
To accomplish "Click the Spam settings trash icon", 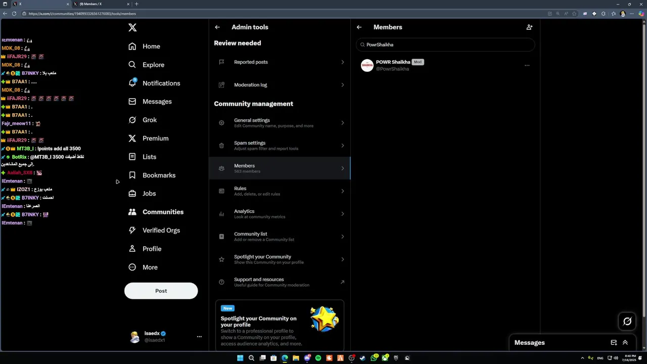I will click(x=221, y=146).
